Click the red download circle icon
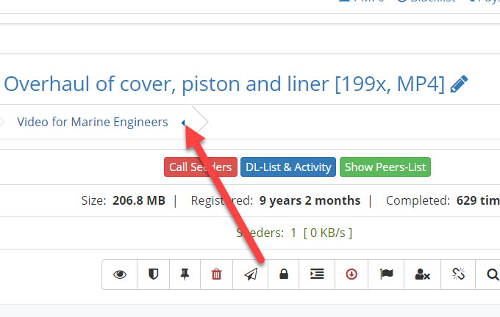The height and width of the screenshot is (317, 500). tap(351, 274)
